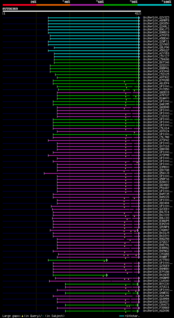
Task: Click the UniRef100_B9Q258 label
Action: (156, 239)
